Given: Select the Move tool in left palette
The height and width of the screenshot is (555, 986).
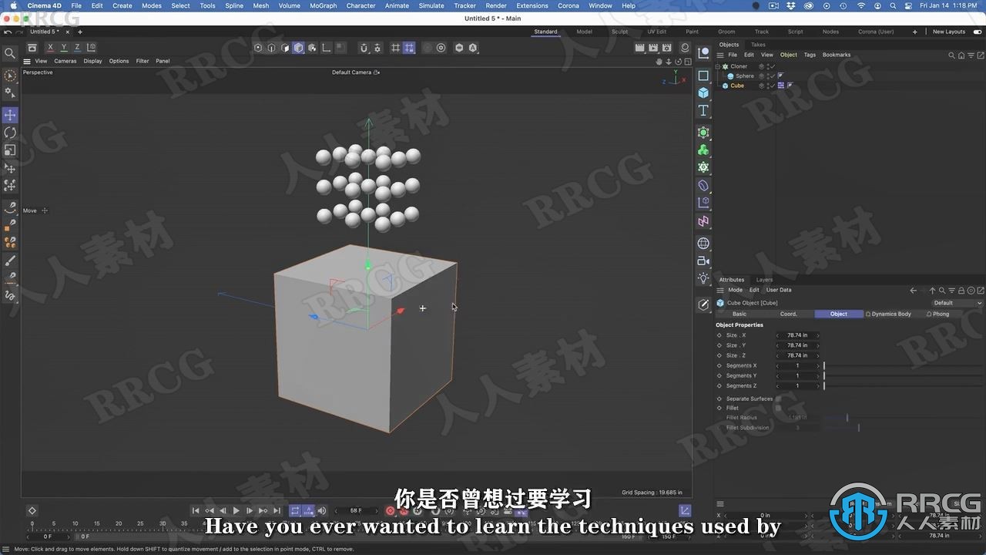Looking at the screenshot, I should [x=10, y=115].
